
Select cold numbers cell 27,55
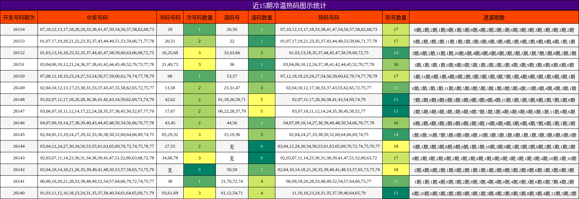(170, 146)
